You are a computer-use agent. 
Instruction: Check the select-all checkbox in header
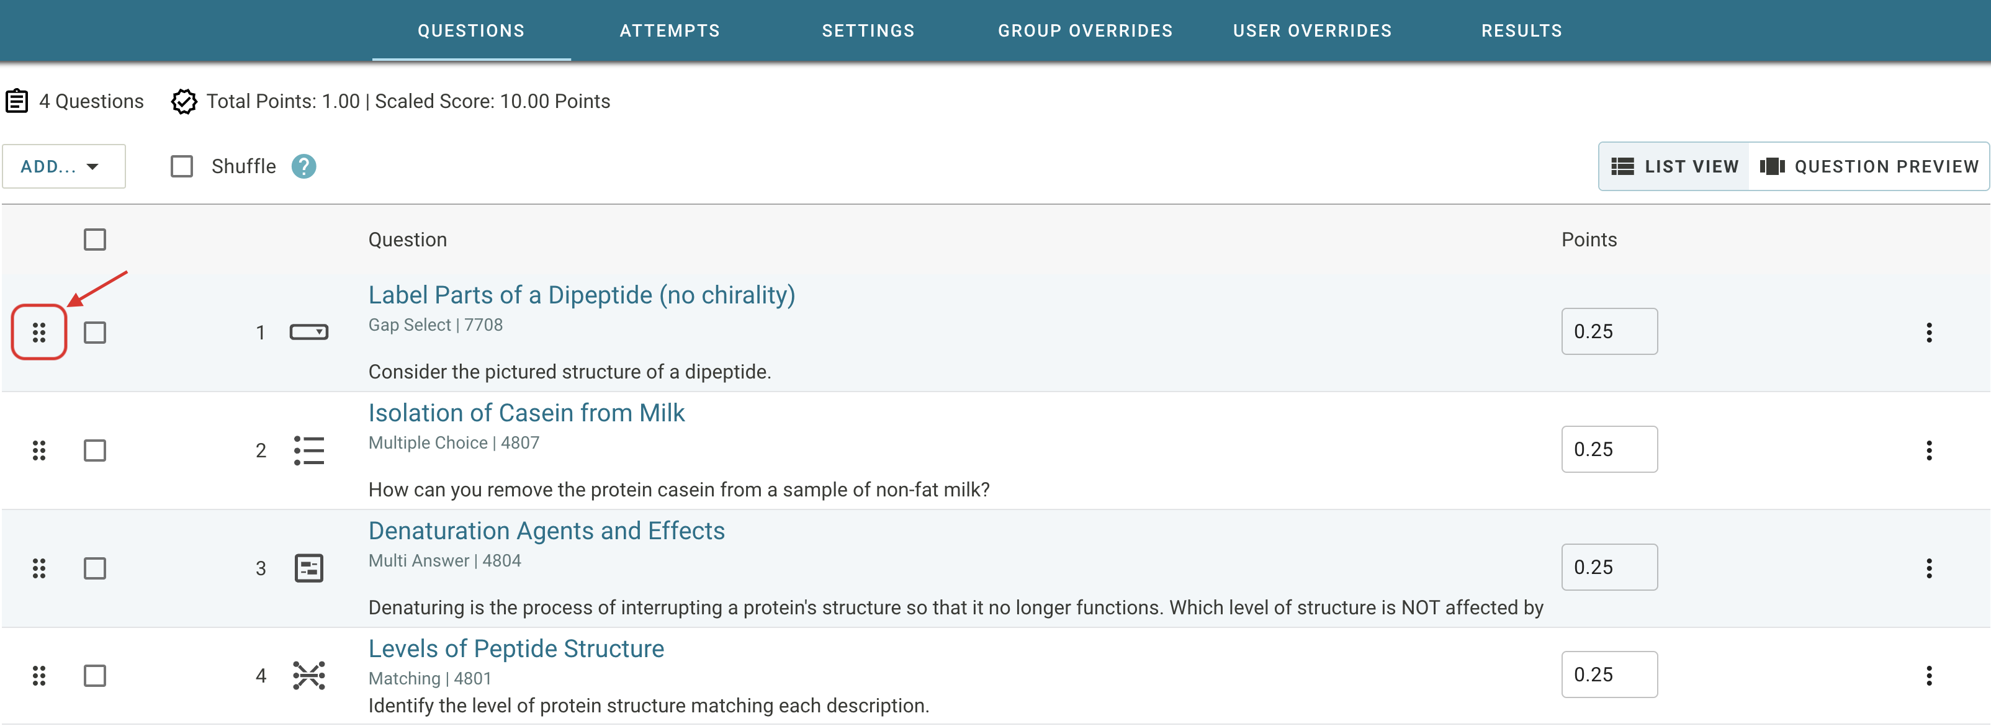point(95,240)
